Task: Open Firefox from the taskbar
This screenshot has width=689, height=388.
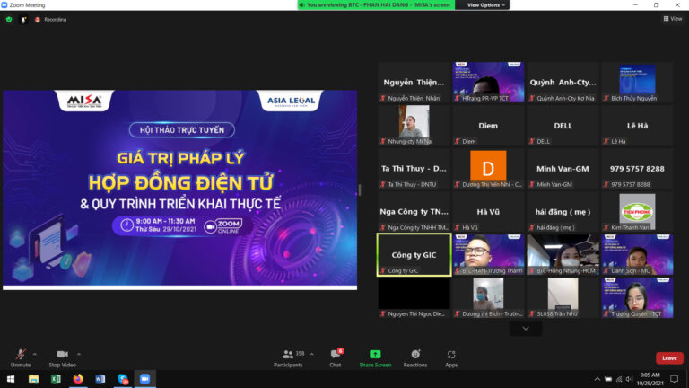Action: click(78, 379)
